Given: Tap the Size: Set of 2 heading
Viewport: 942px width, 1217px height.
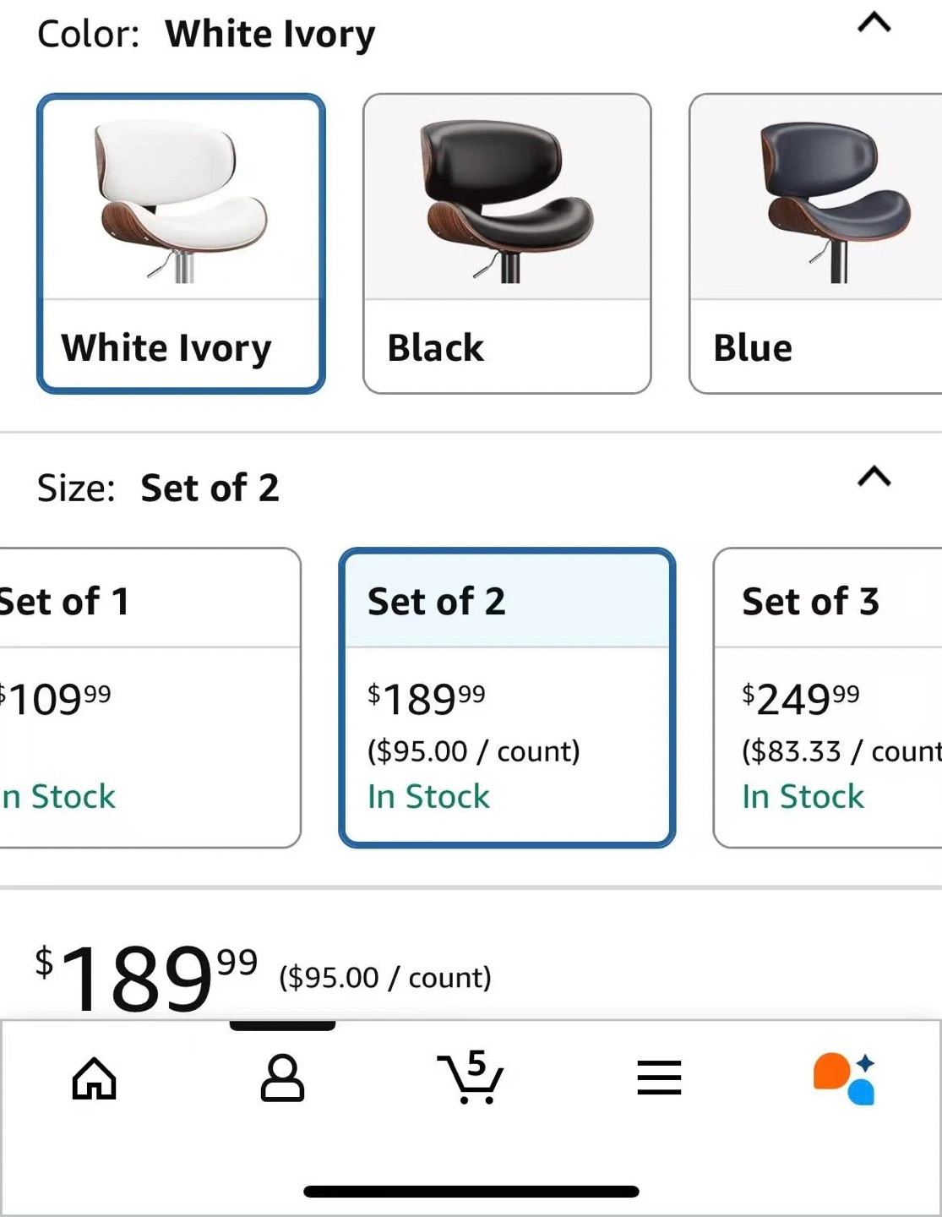Looking at the screenshot, I should [158, 488].
